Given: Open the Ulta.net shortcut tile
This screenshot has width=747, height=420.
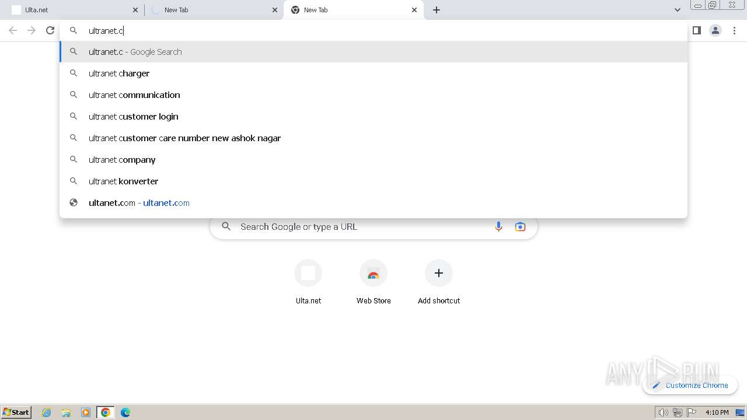Looking at the screenshot, I should tap(308, 282).
